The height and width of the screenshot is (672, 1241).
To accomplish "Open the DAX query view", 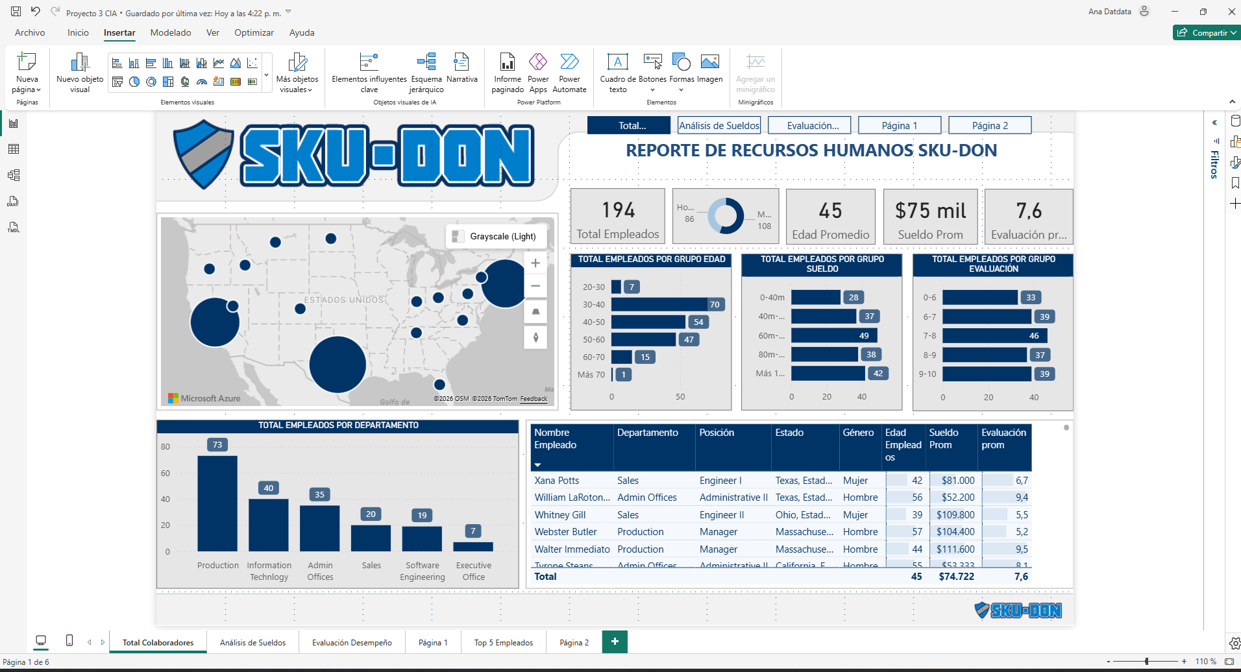I will (x=13, y=201).
